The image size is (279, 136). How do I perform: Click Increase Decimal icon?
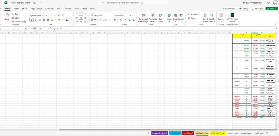(129, 20)
